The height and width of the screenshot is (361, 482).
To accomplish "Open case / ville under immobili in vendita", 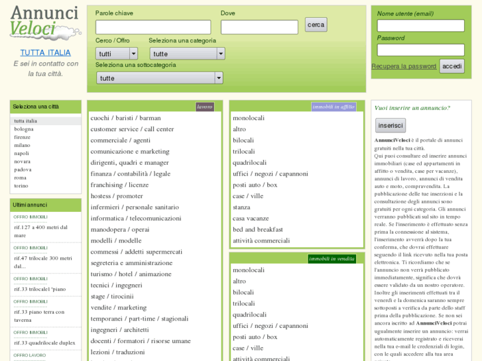I will point(248,348).
